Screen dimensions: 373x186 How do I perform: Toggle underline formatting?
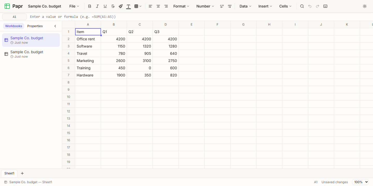click(x=105, y=6)
